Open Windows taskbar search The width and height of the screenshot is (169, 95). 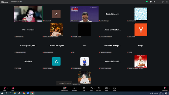(6, 93)
